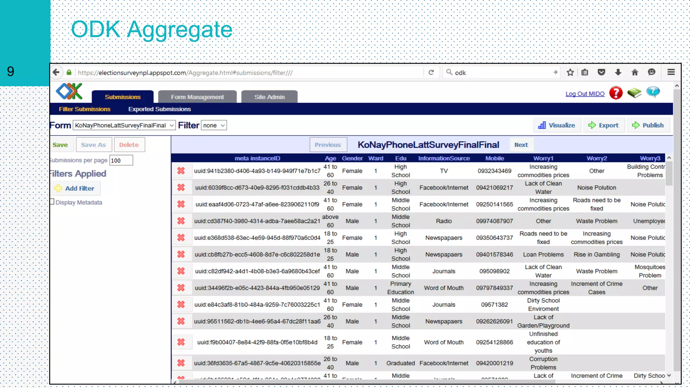
Task: Click the Save As button
Action: (x=93, y=145)
